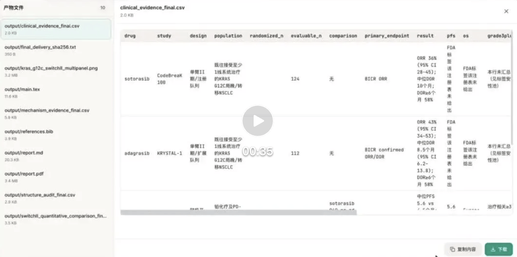
Task: Click the adagrasib drug cell
Action: (137, 153)
